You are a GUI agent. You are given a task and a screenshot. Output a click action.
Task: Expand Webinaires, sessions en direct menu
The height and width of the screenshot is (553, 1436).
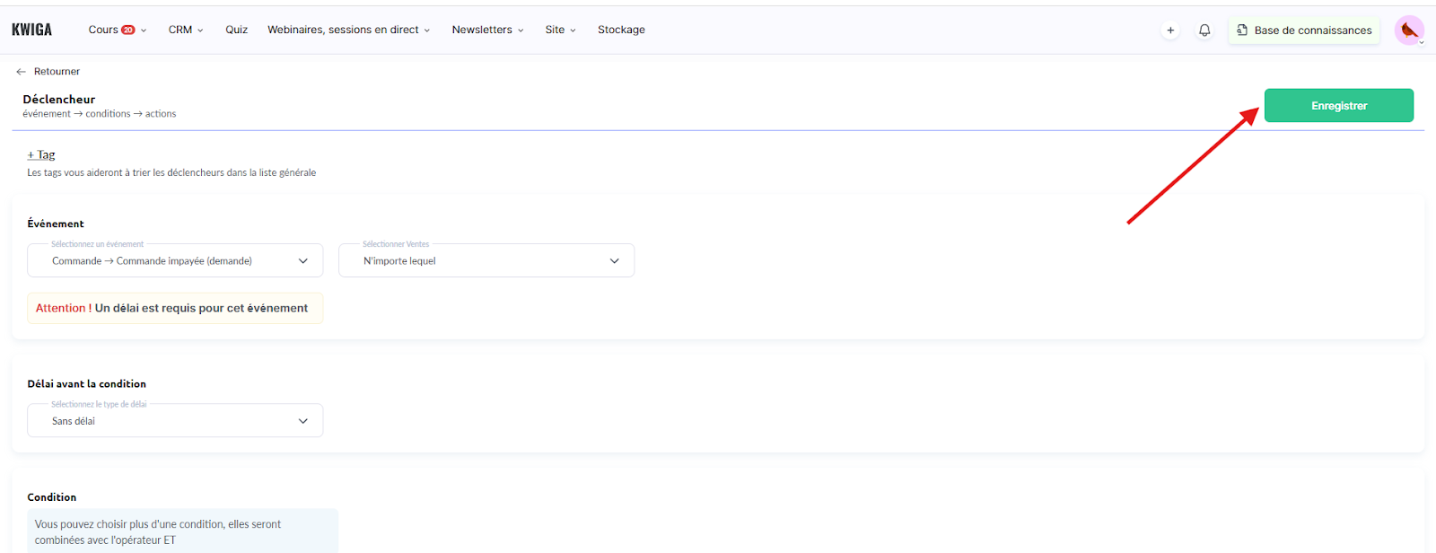pyautogui.click(x=348, y=30)
